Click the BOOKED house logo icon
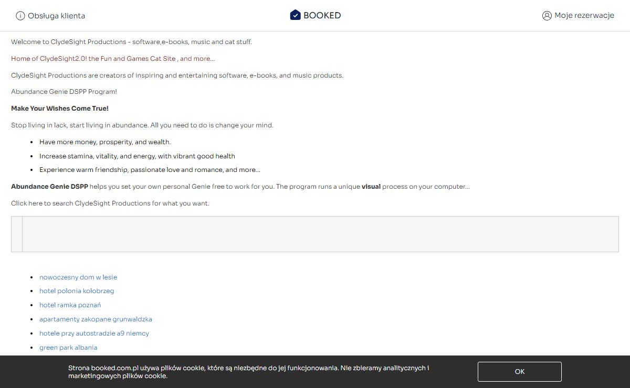 coord(295,15)
